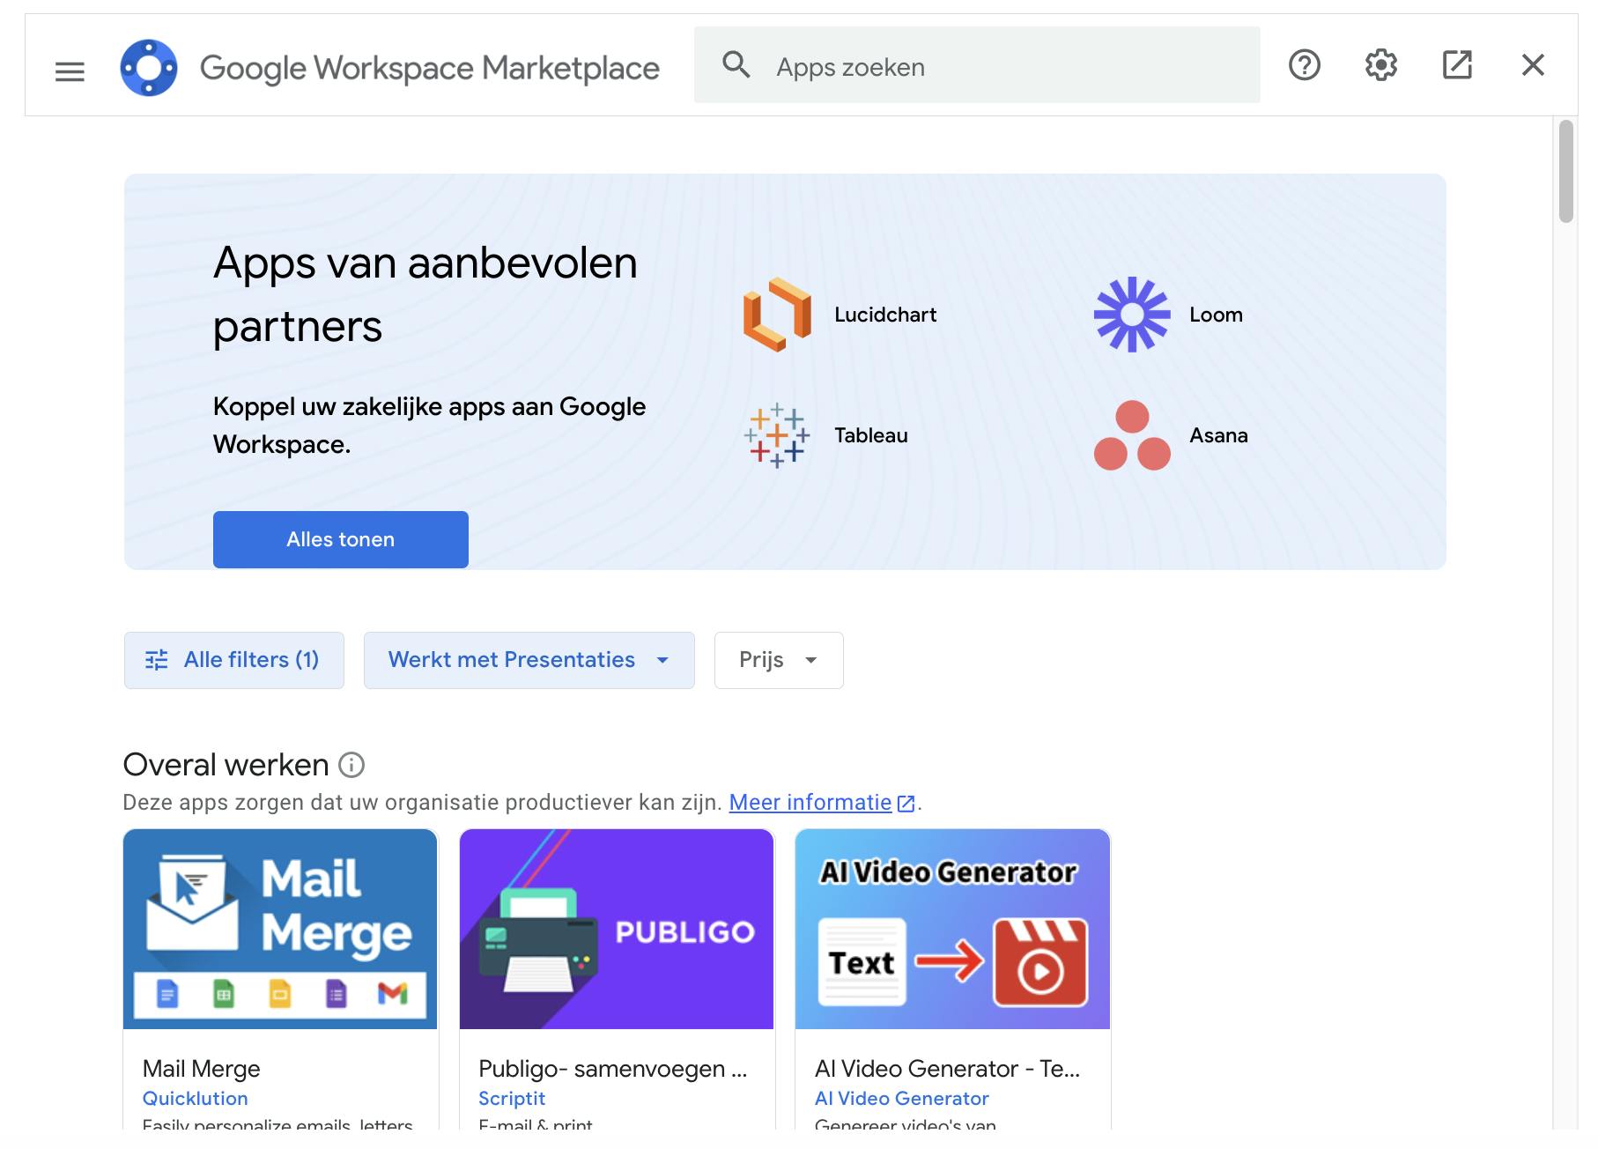Screen dimensions: 1598x1149
Task: Expand the Prijs dropdown
Action: coord(779,660)
